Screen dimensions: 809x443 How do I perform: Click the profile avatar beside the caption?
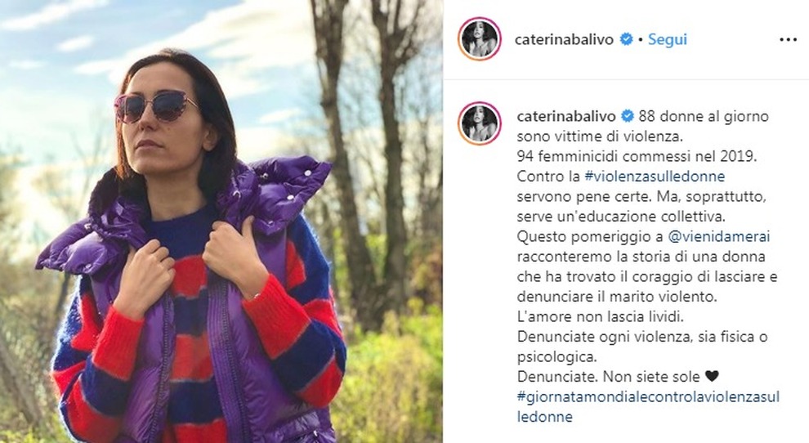[x=480, y=123]
